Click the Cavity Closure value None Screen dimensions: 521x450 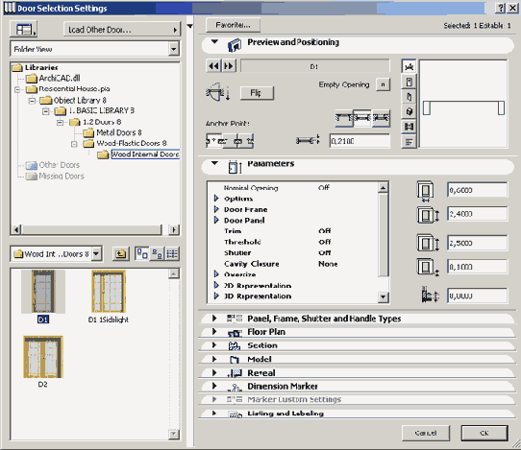(328, 264)
